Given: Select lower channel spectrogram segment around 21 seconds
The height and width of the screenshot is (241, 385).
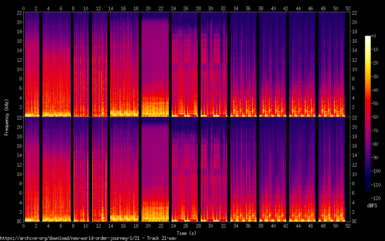Looking at the screenshot, I should pos(155,170).
